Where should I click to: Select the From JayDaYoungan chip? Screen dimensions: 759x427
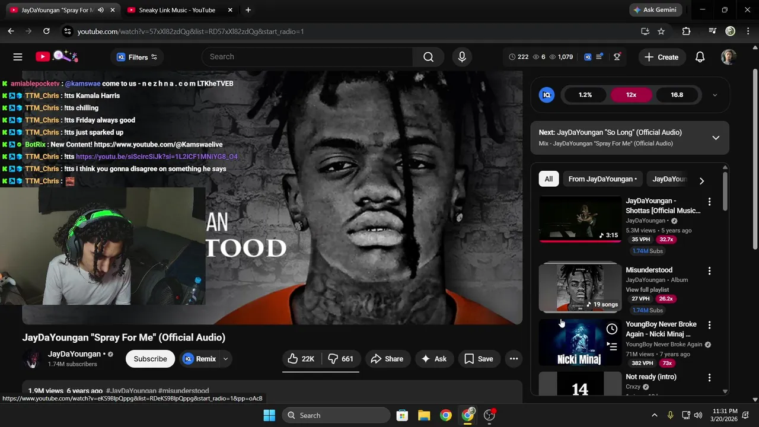tap(602, 179)
